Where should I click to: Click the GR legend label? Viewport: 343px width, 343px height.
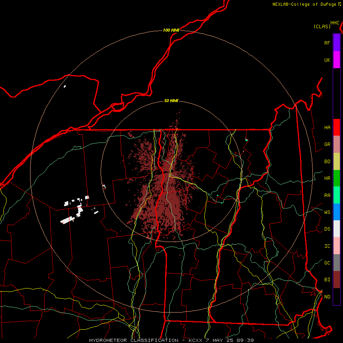[327, 144]
